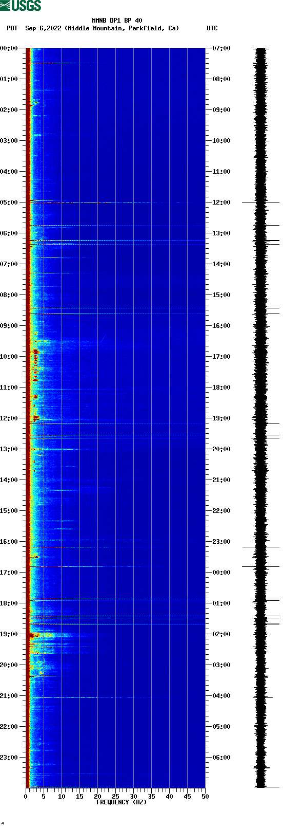Click the 14:00 PDT time label on the left axis

point(9,480)
